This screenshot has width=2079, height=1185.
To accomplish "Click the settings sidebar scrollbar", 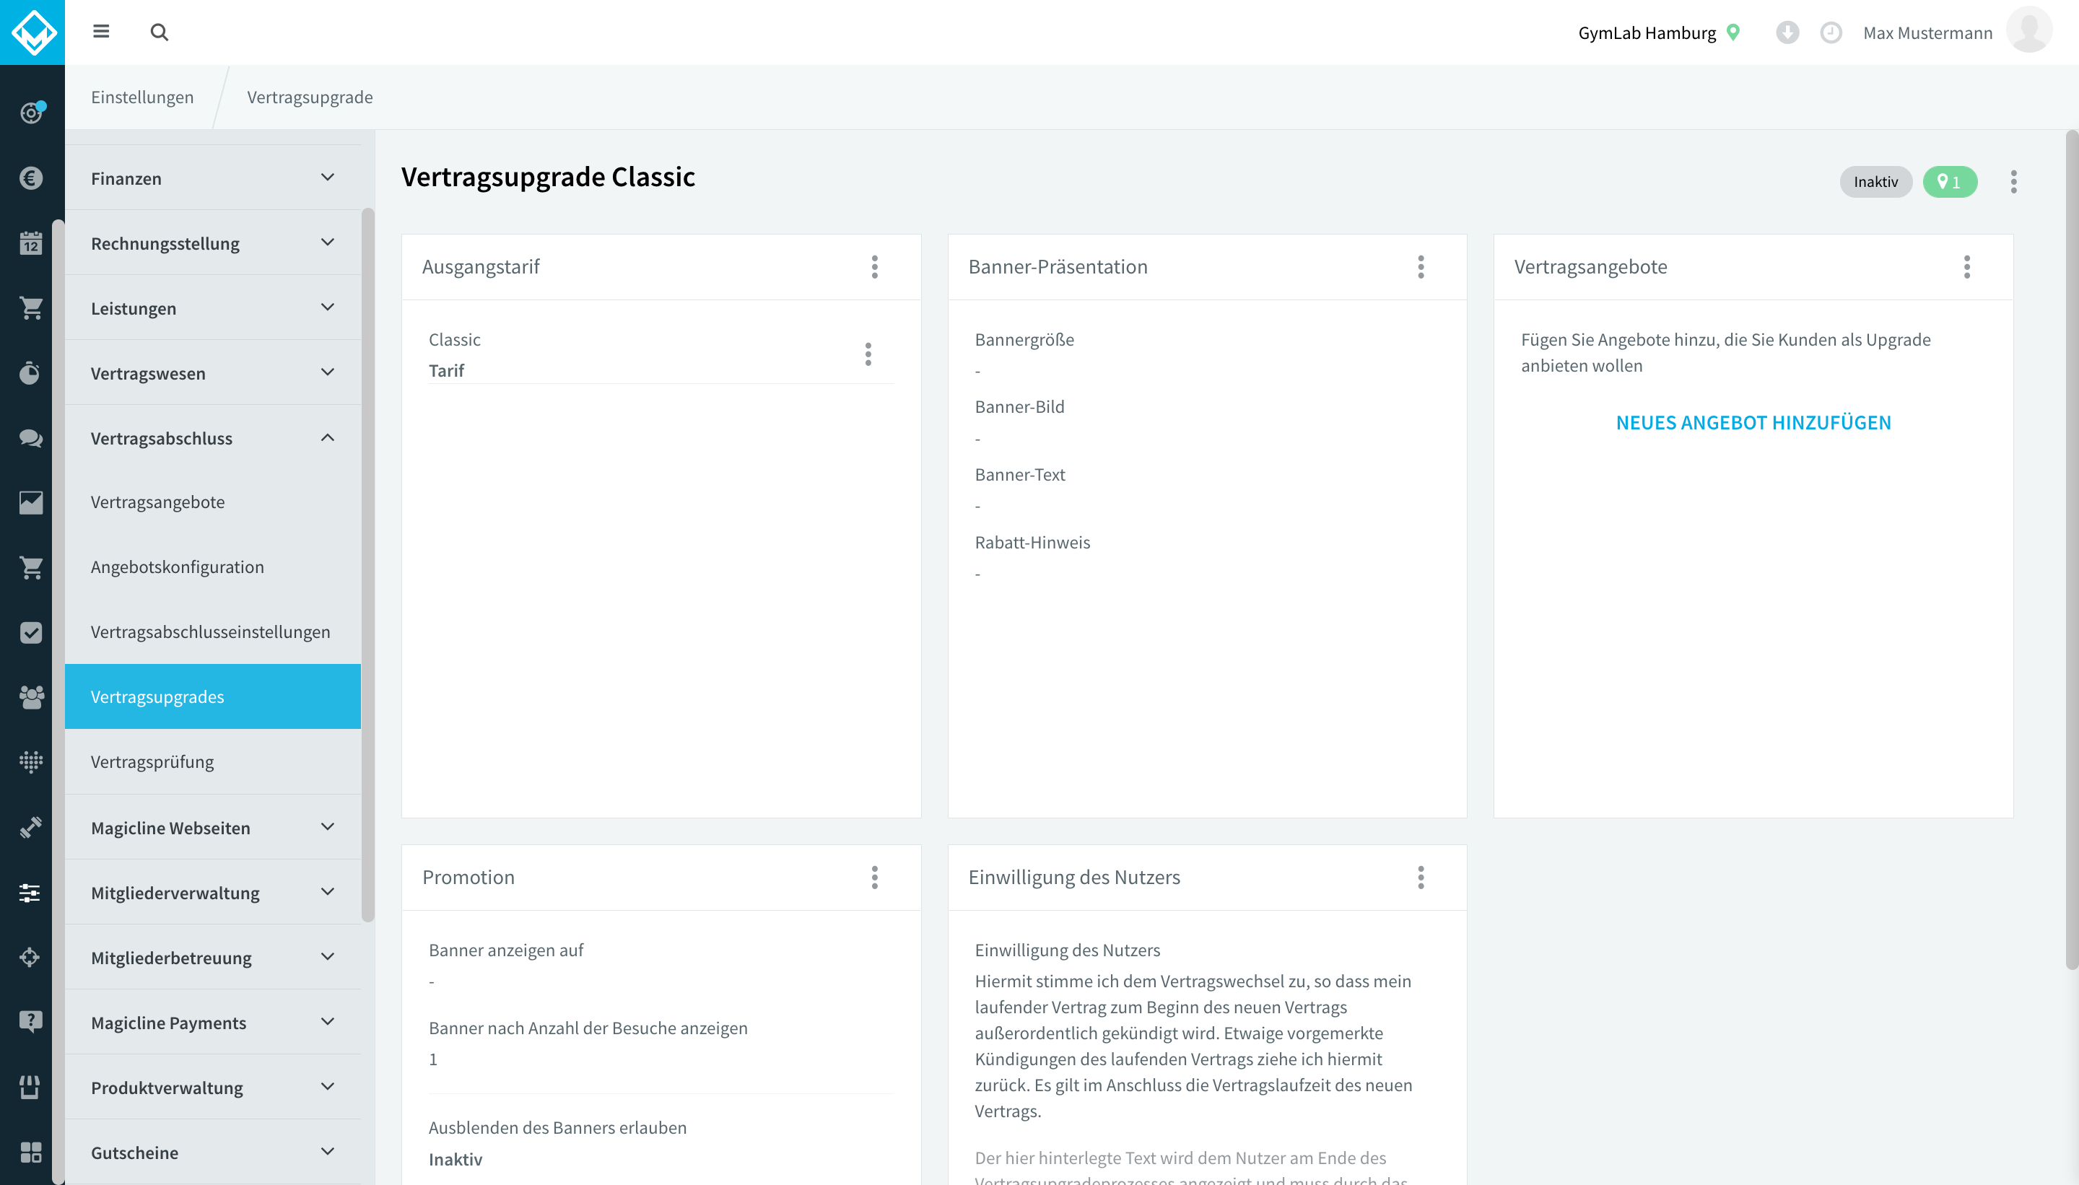I will pyautogui.click(x=368, y=565).
